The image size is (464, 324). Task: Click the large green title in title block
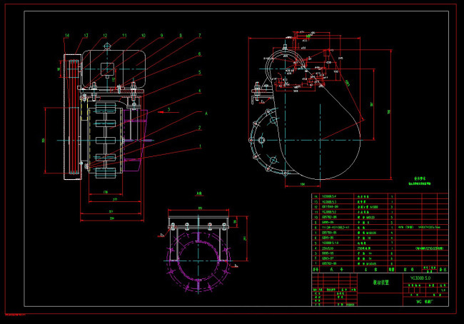point(381,283)
